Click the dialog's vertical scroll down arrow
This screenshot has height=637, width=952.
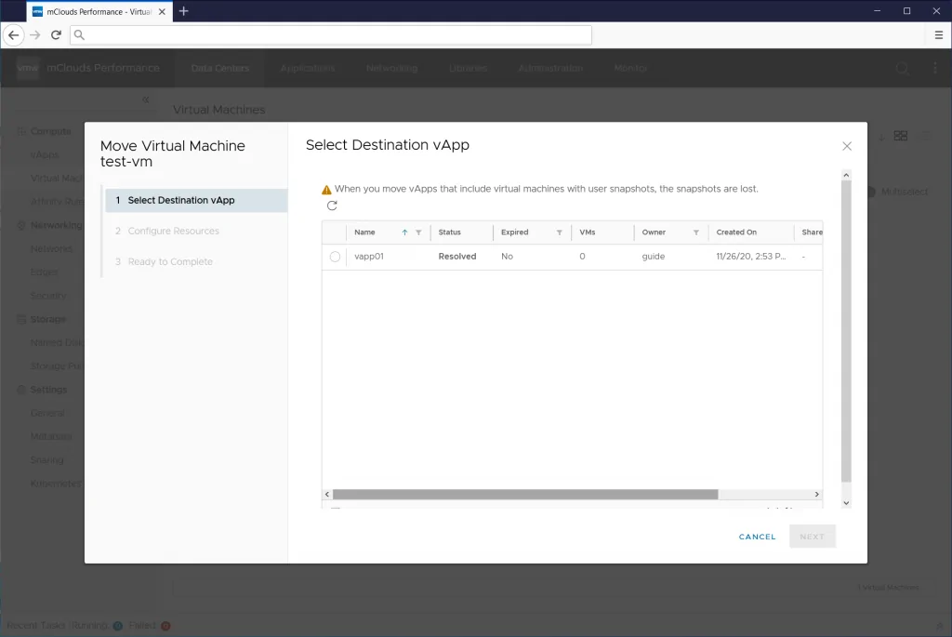846,502
